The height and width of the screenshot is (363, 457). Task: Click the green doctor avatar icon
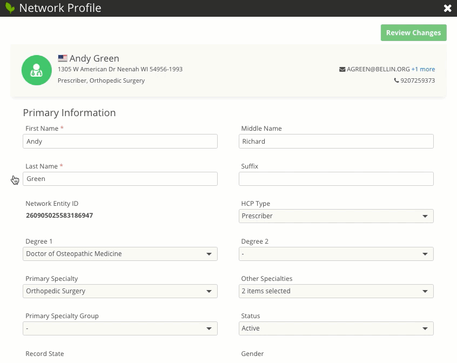click(x=36, y=70)
